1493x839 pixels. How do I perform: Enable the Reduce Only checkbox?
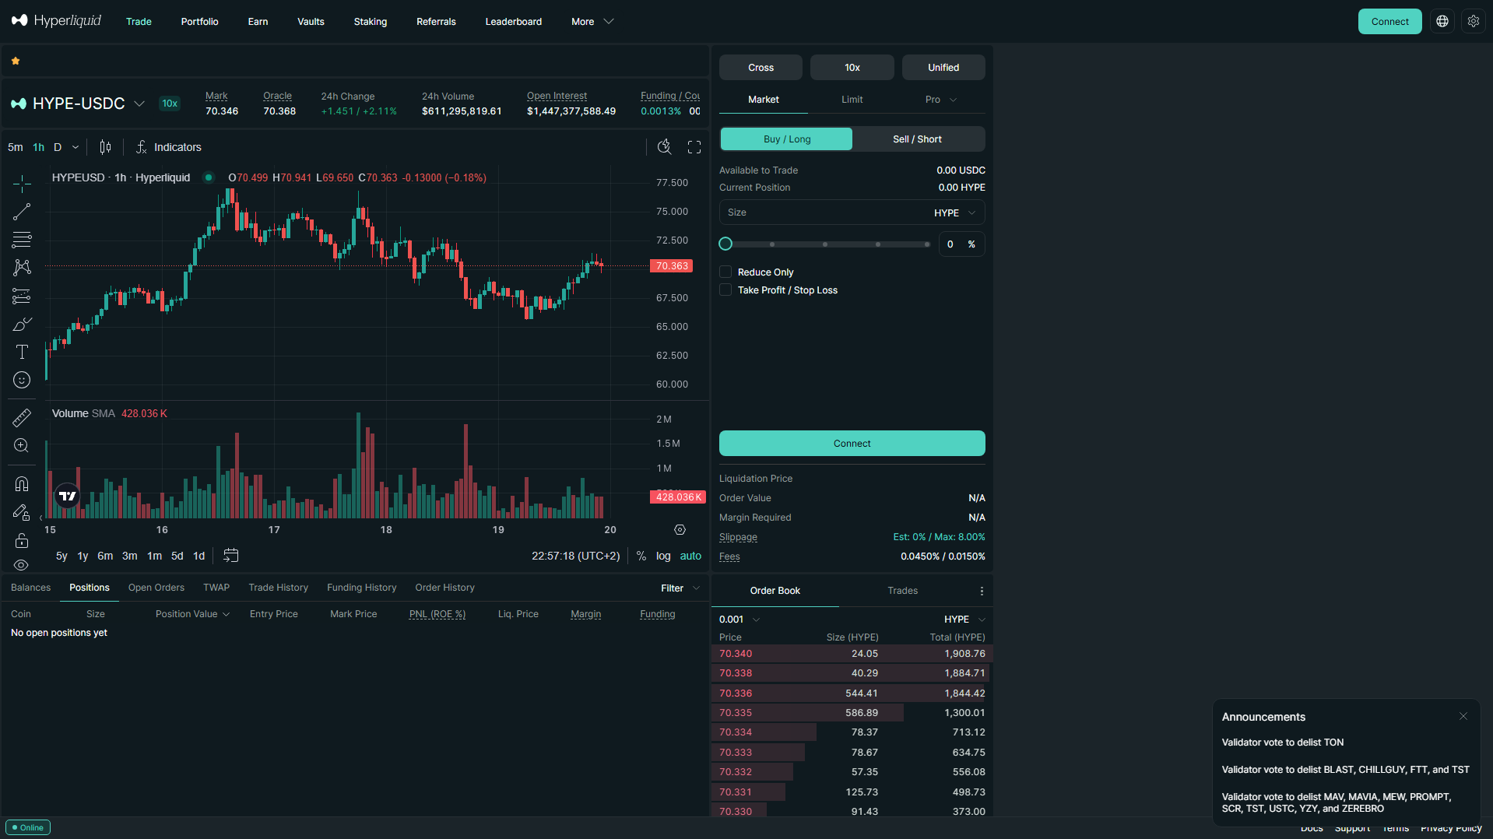point(725,272)
